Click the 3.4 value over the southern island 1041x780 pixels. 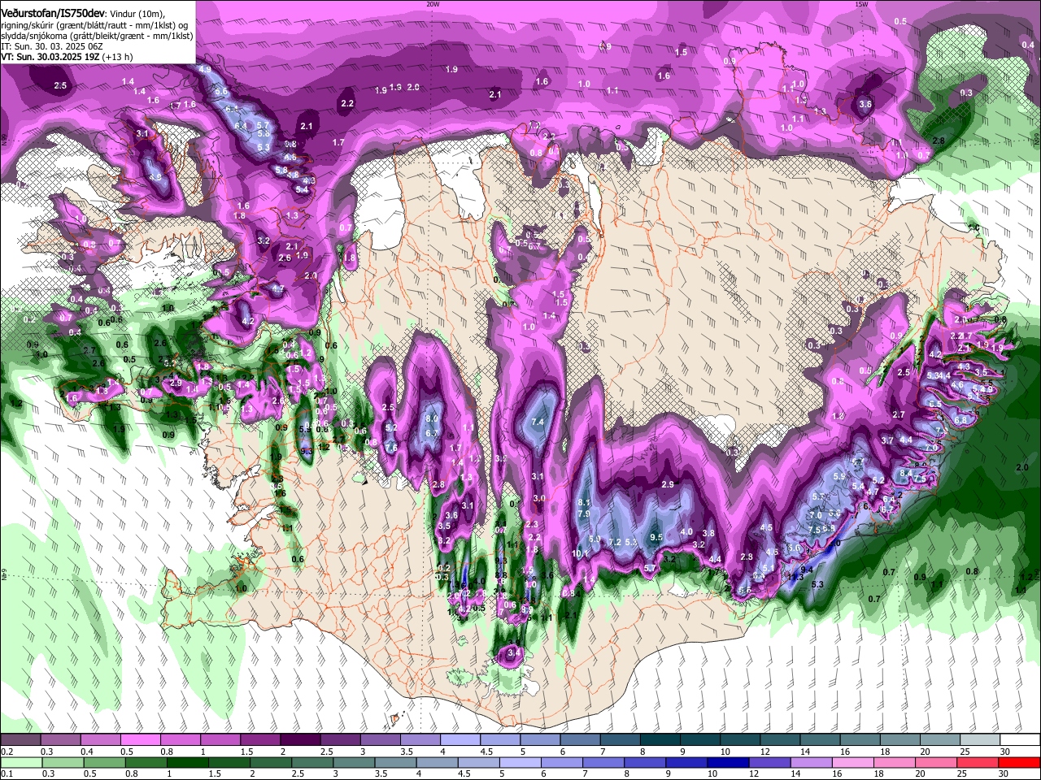[513, 652]
